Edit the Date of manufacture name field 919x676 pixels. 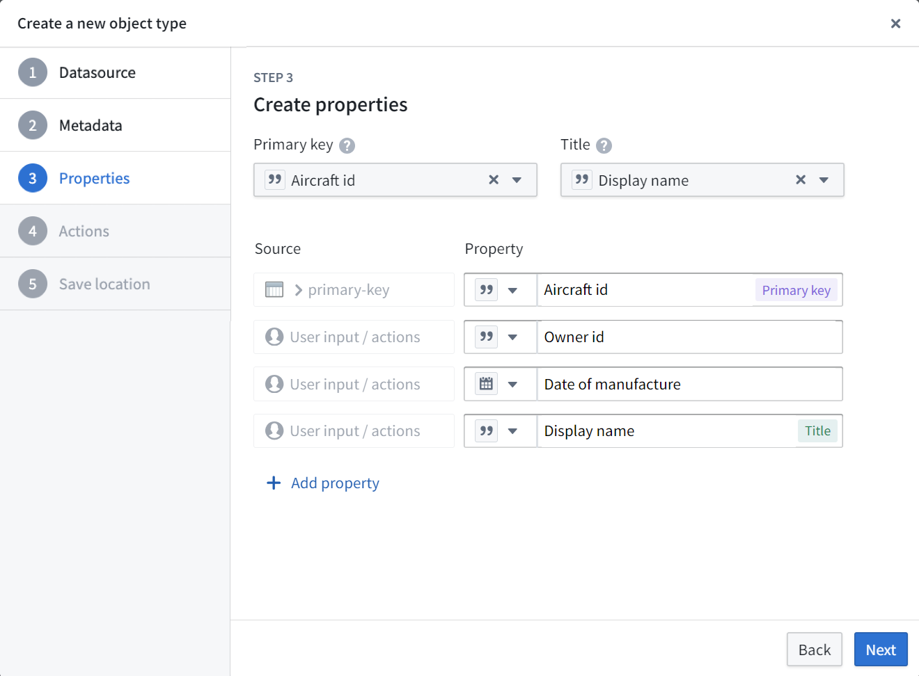(689, 384)
